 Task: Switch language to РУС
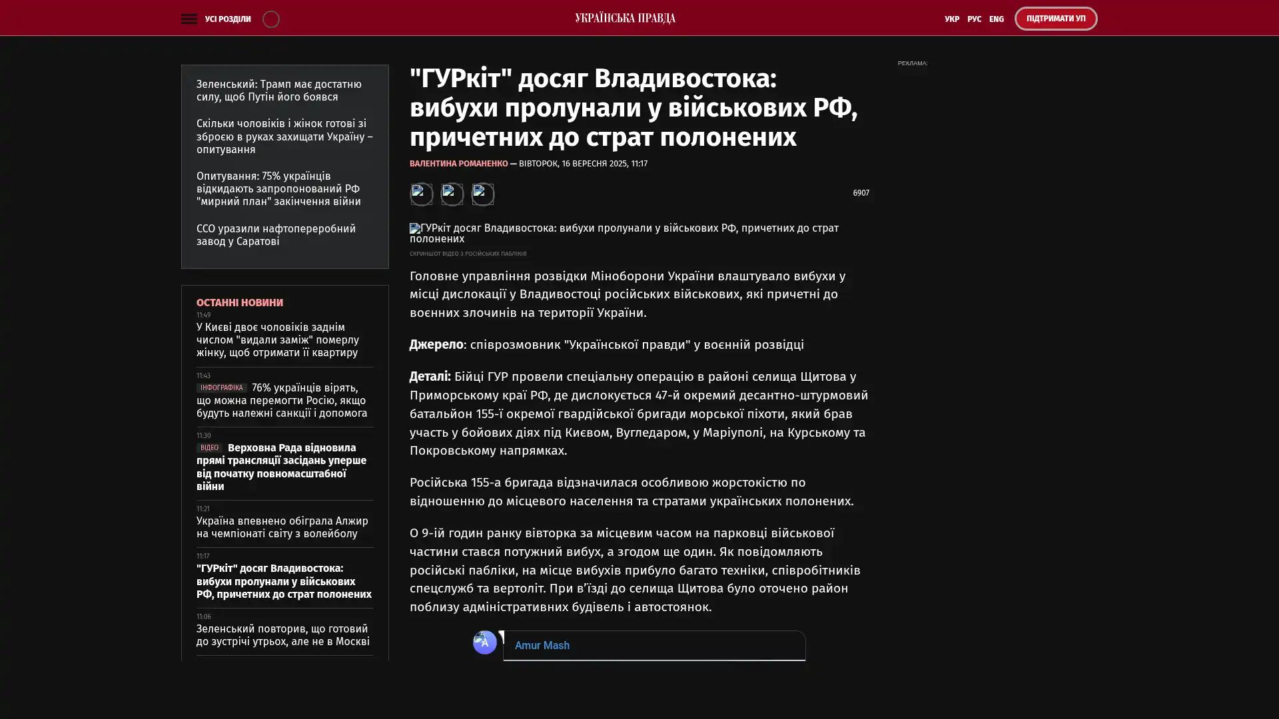(974, 19)
